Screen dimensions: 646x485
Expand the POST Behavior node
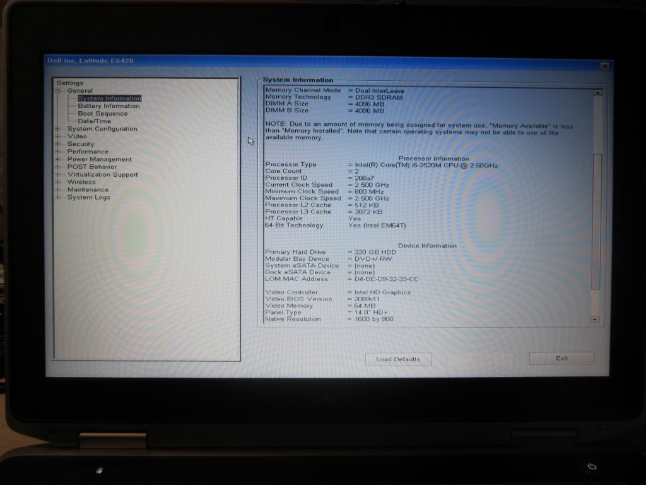pyautogui.click(x=58, y=167)
